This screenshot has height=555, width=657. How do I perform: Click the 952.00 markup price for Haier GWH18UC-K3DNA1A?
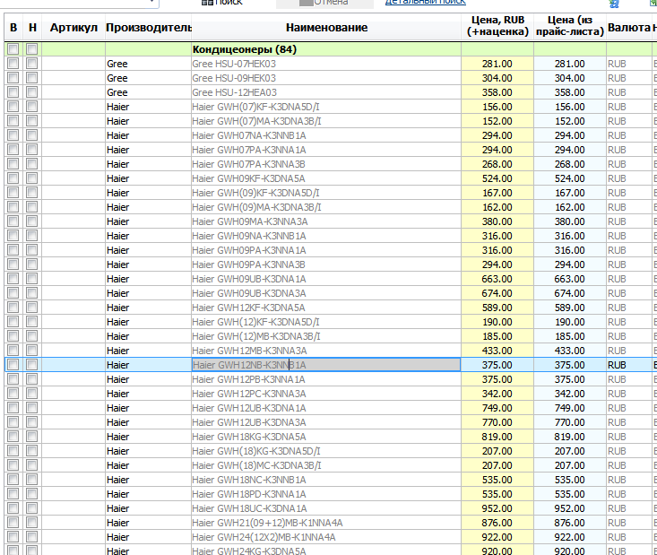pos(497,508)
